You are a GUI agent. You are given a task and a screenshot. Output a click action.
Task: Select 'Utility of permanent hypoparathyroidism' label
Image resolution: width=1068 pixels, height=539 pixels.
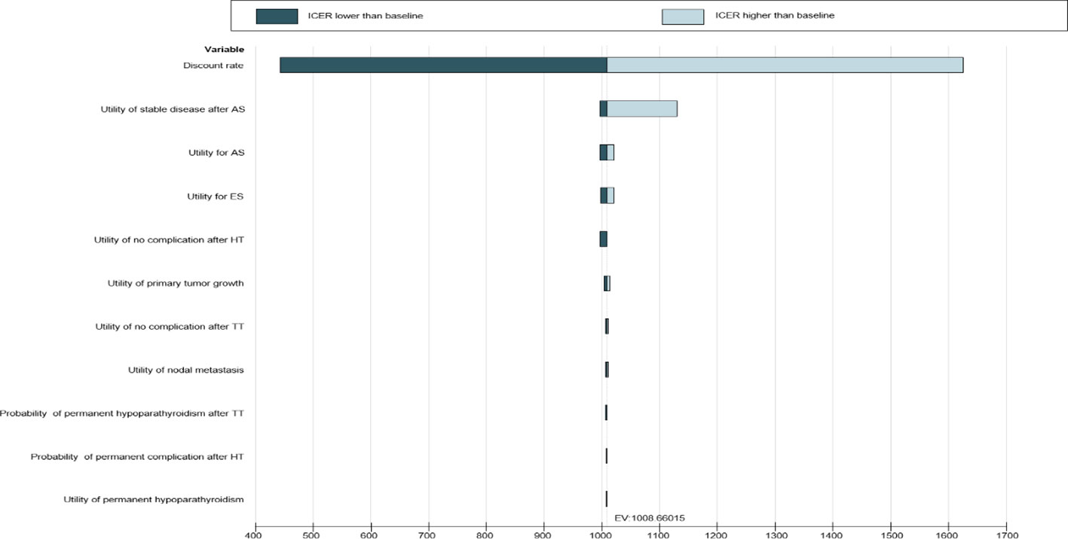[154, 500]
